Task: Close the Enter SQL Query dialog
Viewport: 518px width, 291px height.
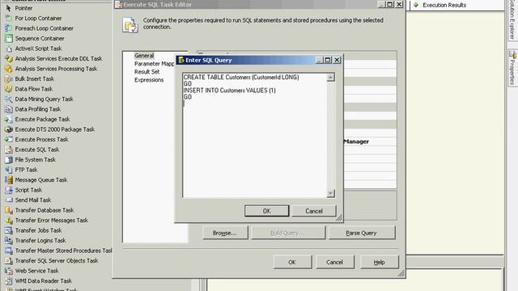Action: pos(337,60)
